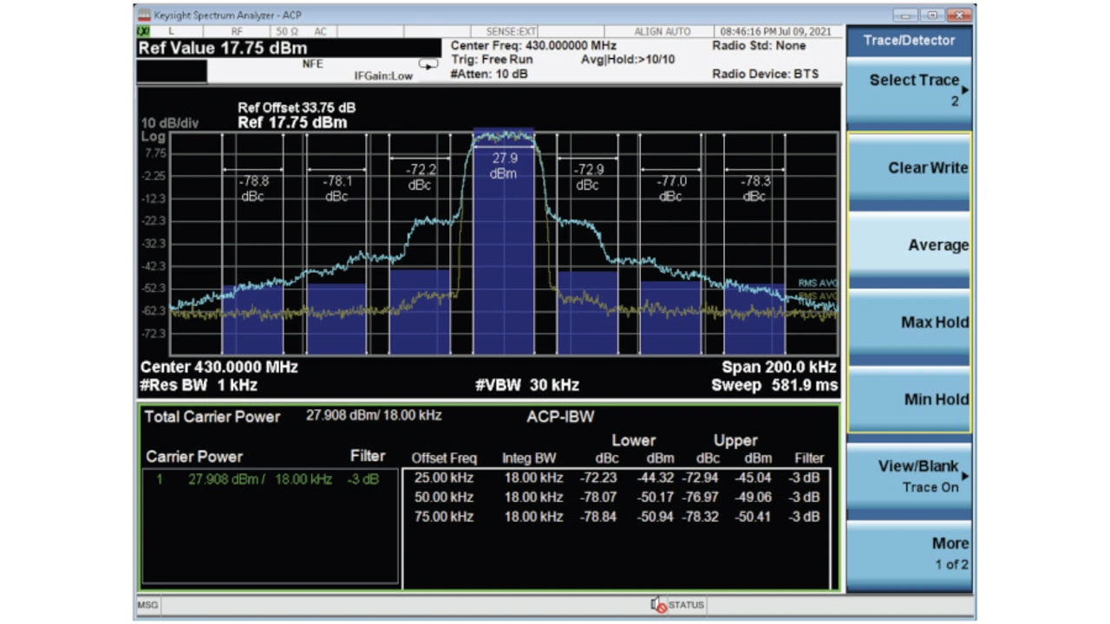Click the LXI indicator icon

coord(143,32)
